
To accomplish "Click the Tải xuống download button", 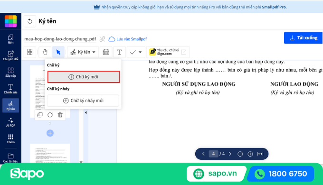I will click(x=303, y=38).
